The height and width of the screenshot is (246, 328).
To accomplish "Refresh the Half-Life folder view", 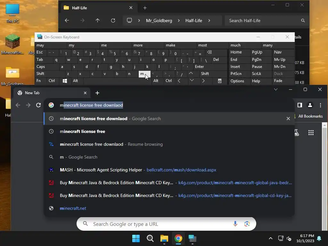I will 113,20.
